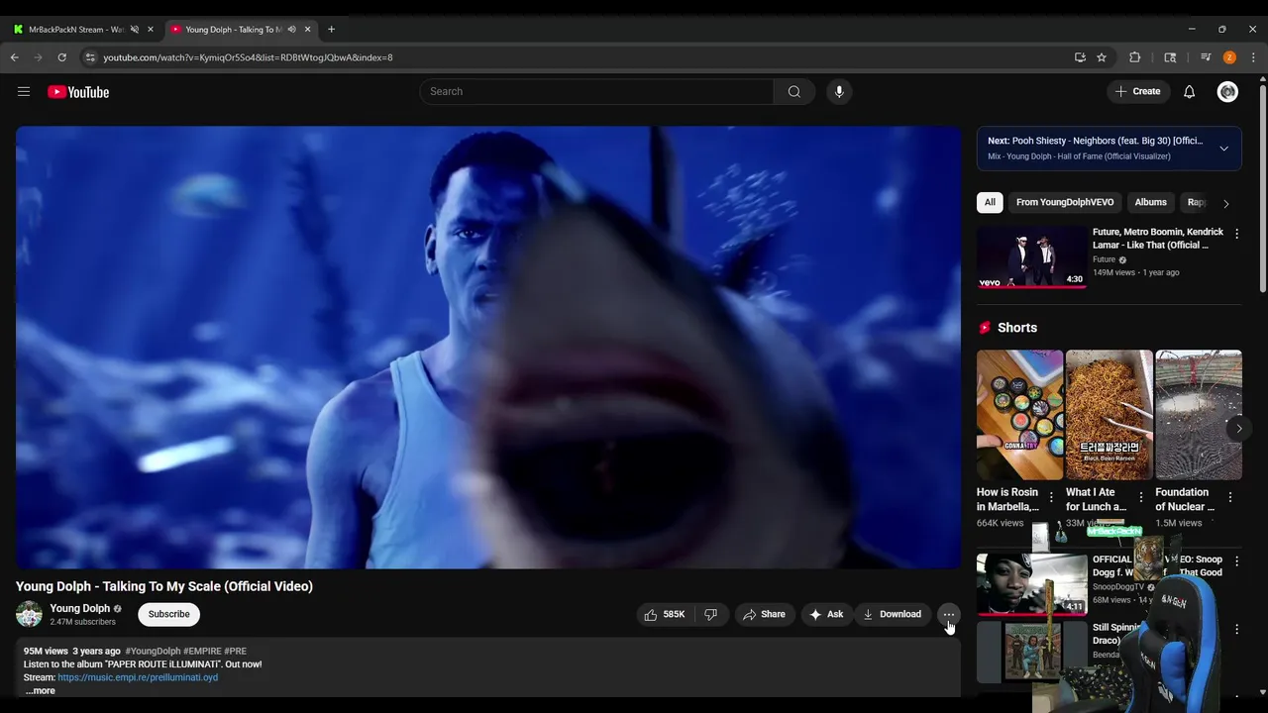1268x713 pixels.
Task: Unmute the MrBackPackN Stream tab
Action: point(135,30)
